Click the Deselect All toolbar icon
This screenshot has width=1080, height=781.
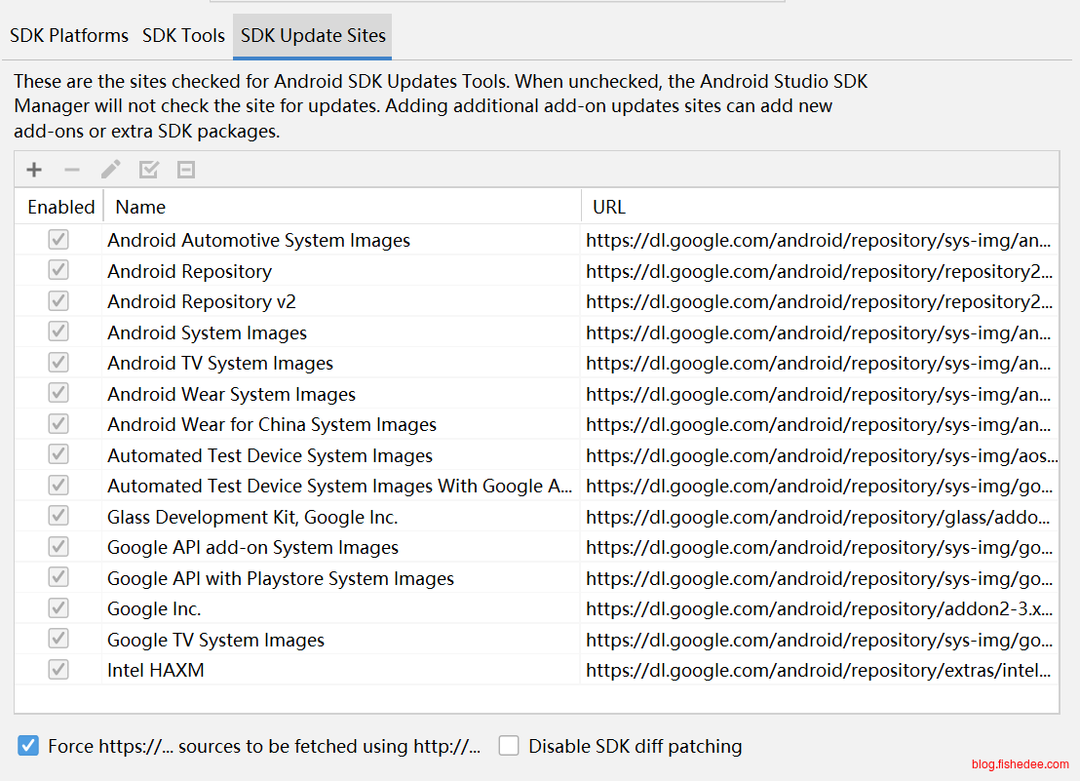point(186,170)
